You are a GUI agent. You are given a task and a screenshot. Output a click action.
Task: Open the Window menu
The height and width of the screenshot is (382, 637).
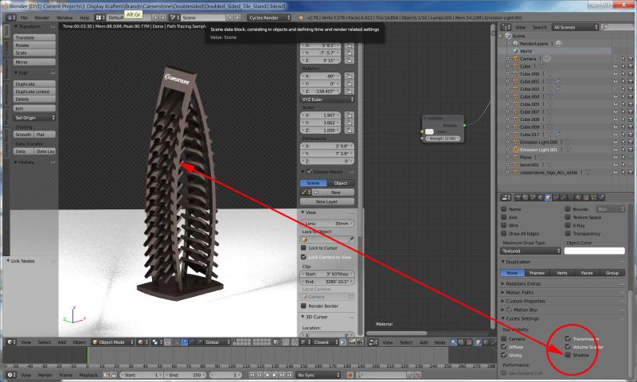[64, 18]
